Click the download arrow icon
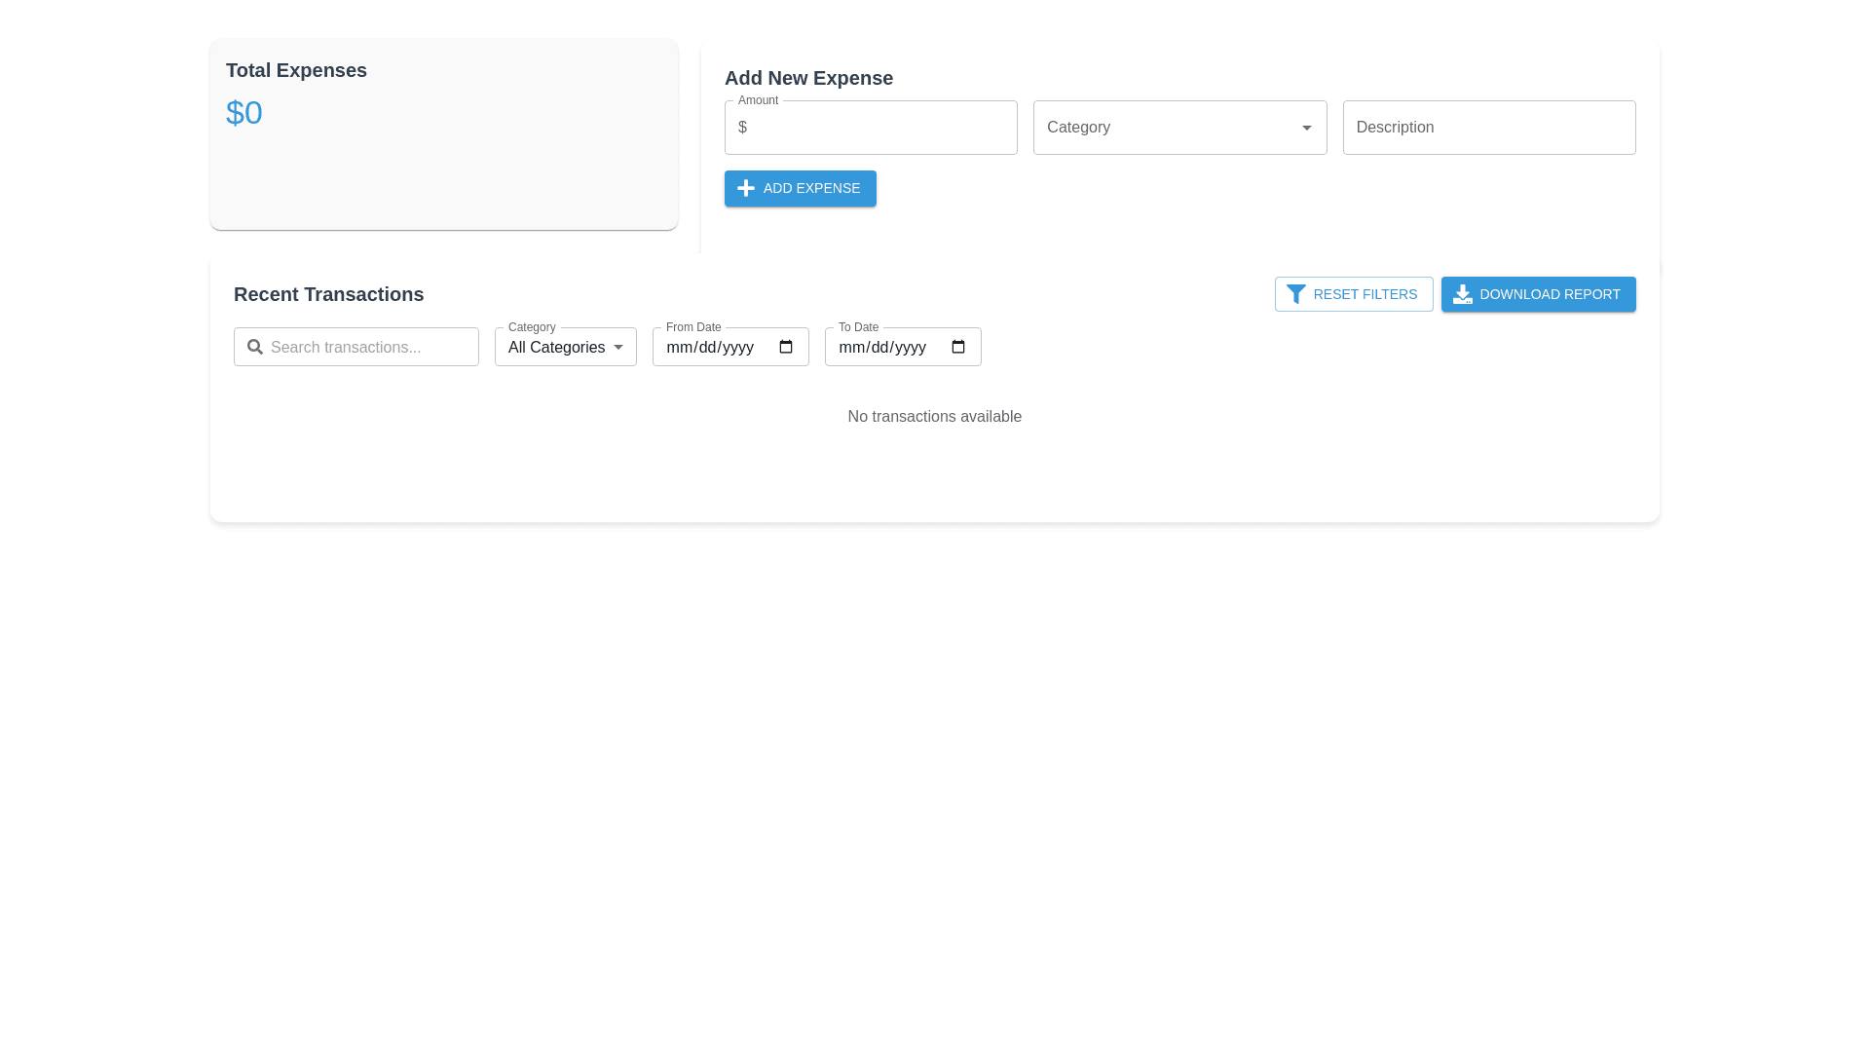The height and width of the screenshot is (1052, 1870). [1462, 294]
